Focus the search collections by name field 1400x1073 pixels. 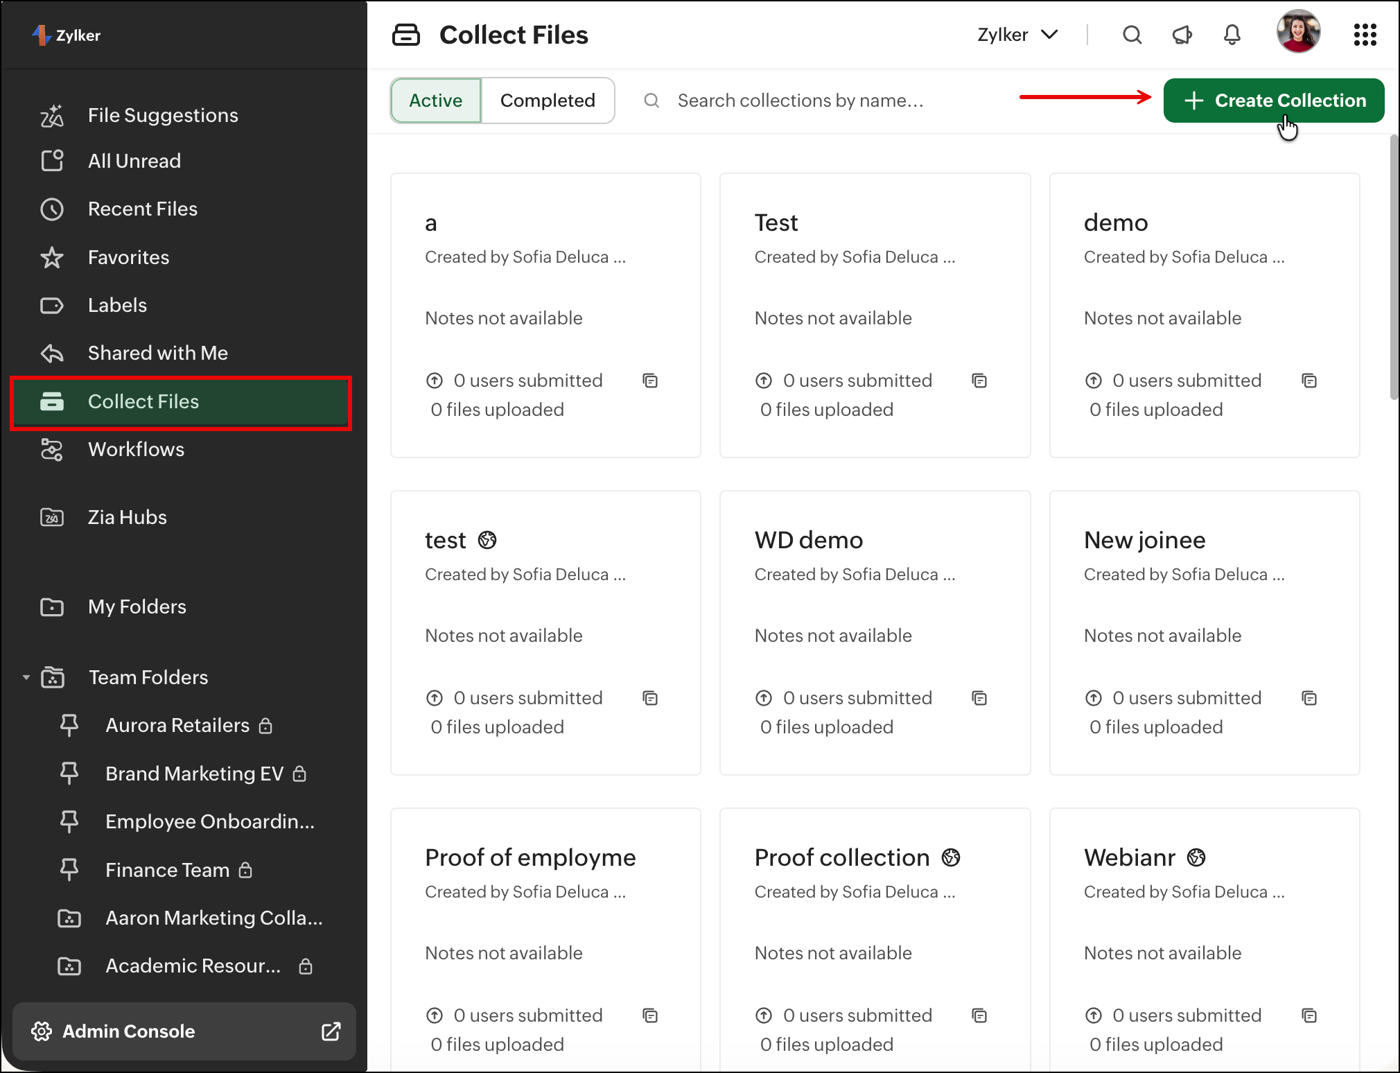[800, 101]
